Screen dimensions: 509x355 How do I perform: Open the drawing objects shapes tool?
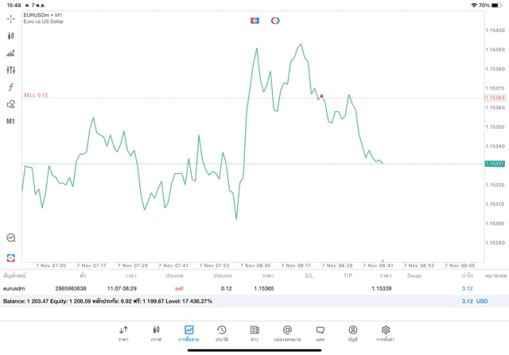pyautogui.click(x=10, y=104)
